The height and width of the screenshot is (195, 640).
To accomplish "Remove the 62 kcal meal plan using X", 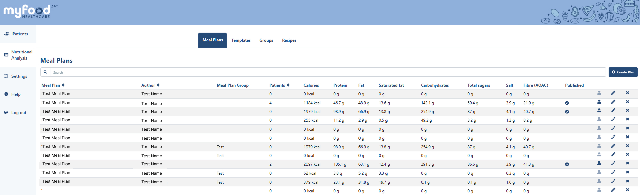I will 627,172.
